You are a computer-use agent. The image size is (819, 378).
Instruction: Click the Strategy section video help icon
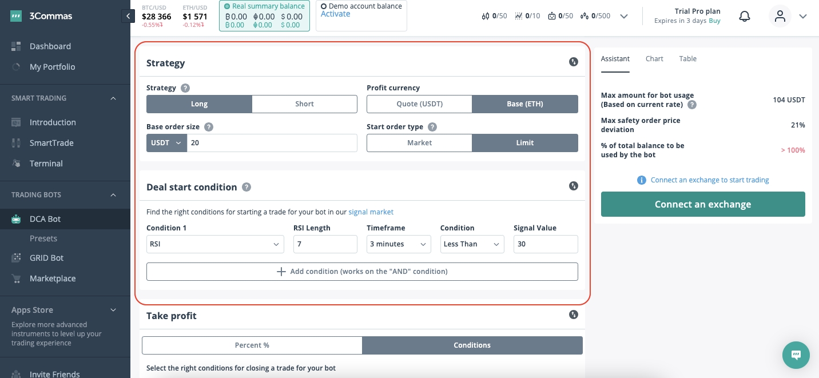coord(573,62)
